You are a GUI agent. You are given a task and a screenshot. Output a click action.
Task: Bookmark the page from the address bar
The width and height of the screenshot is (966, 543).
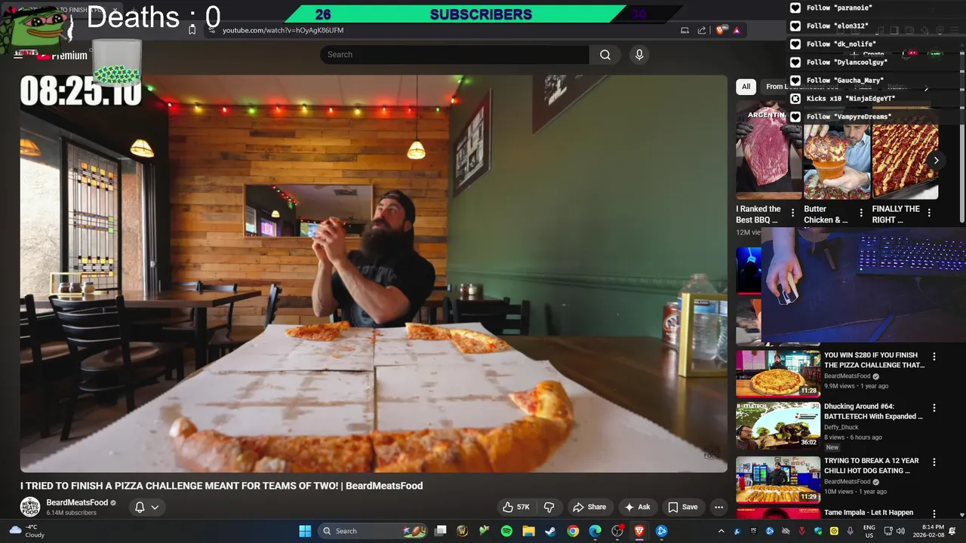(192, 30)
